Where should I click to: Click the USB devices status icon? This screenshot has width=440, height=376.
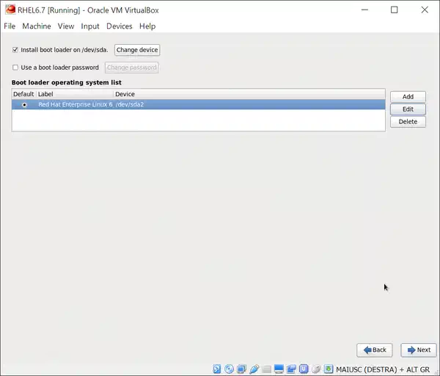[254, 369]
